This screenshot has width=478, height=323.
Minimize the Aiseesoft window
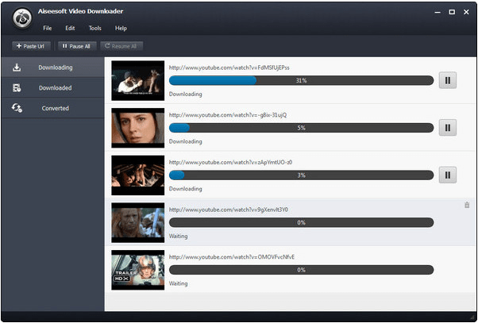point(438,12)
